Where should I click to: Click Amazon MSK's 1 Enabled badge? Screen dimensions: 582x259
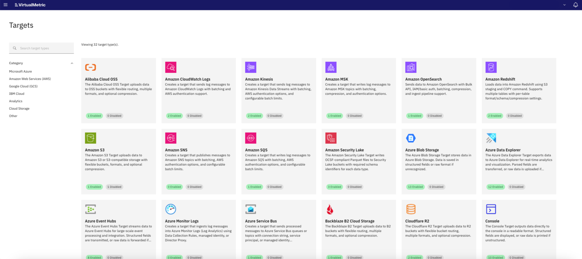335,116
